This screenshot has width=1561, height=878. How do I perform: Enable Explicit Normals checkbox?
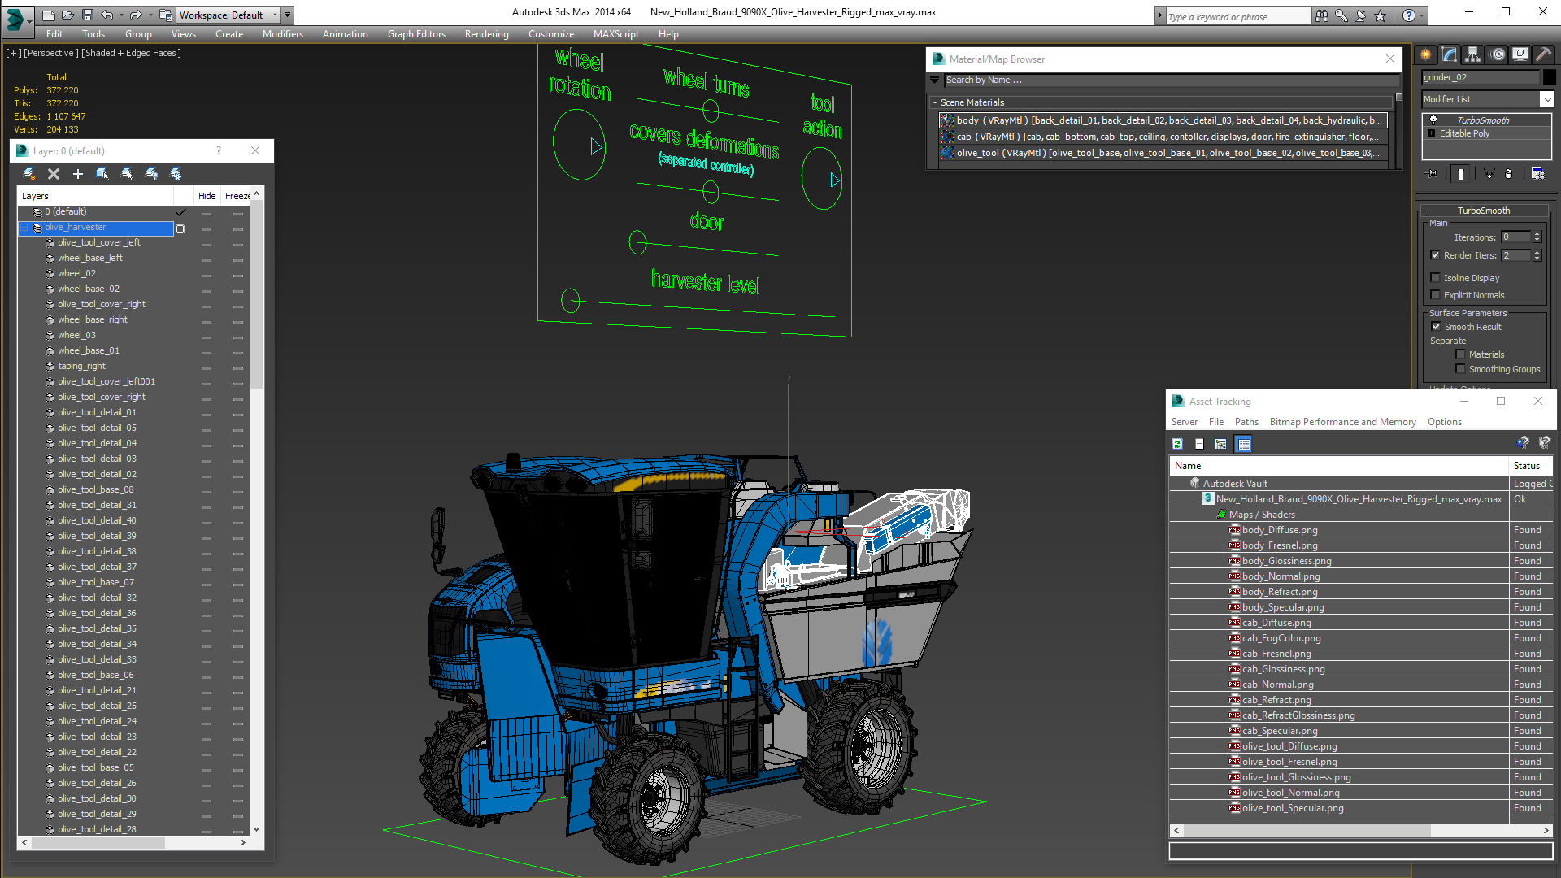tap(1436, 295)
